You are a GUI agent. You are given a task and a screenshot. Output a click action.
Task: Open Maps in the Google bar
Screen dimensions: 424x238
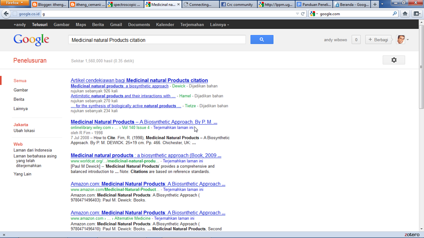pyautogui.click(x=81, y=24)
